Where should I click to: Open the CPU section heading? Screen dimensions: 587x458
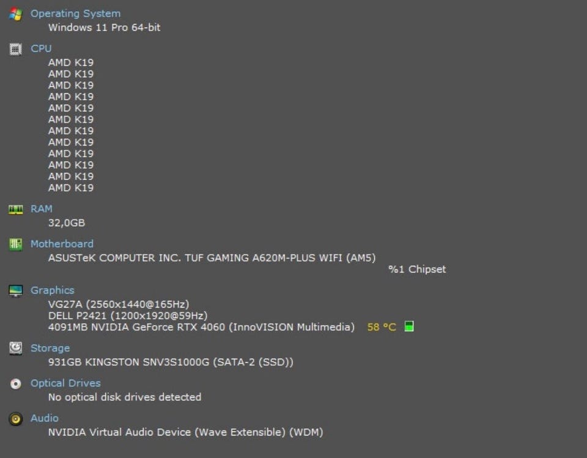point(41,48)
